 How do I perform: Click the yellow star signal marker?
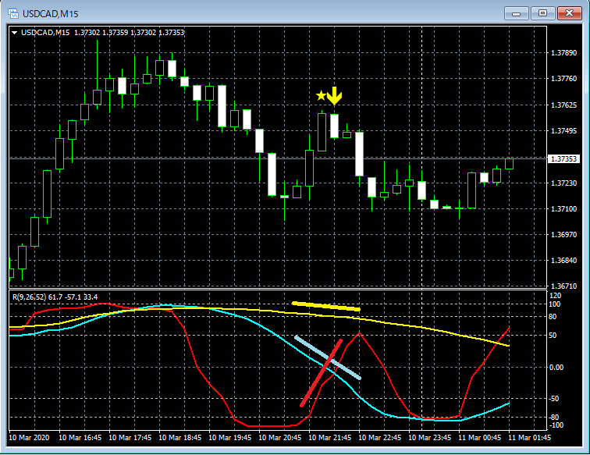321,95
